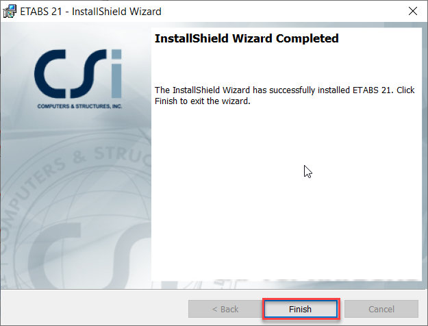Click the dark navy C of the CSI logo

click(x=50, y=74)
